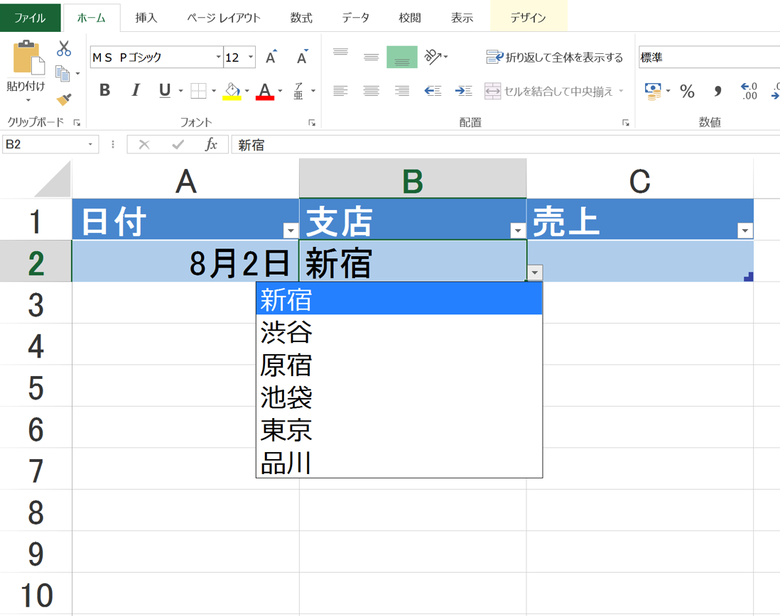Click the increase indent icon
Screen dimensions: 780x616
[x=464, y=91]
